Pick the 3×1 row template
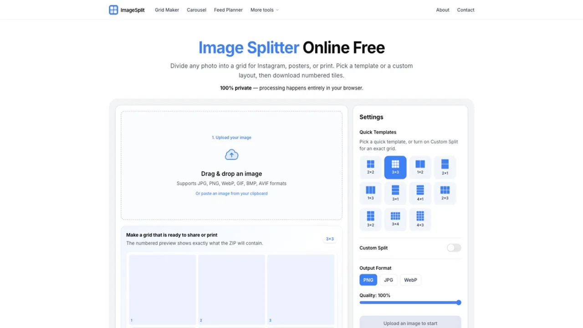This screenshot has height=328, width=583. [395, 193]
